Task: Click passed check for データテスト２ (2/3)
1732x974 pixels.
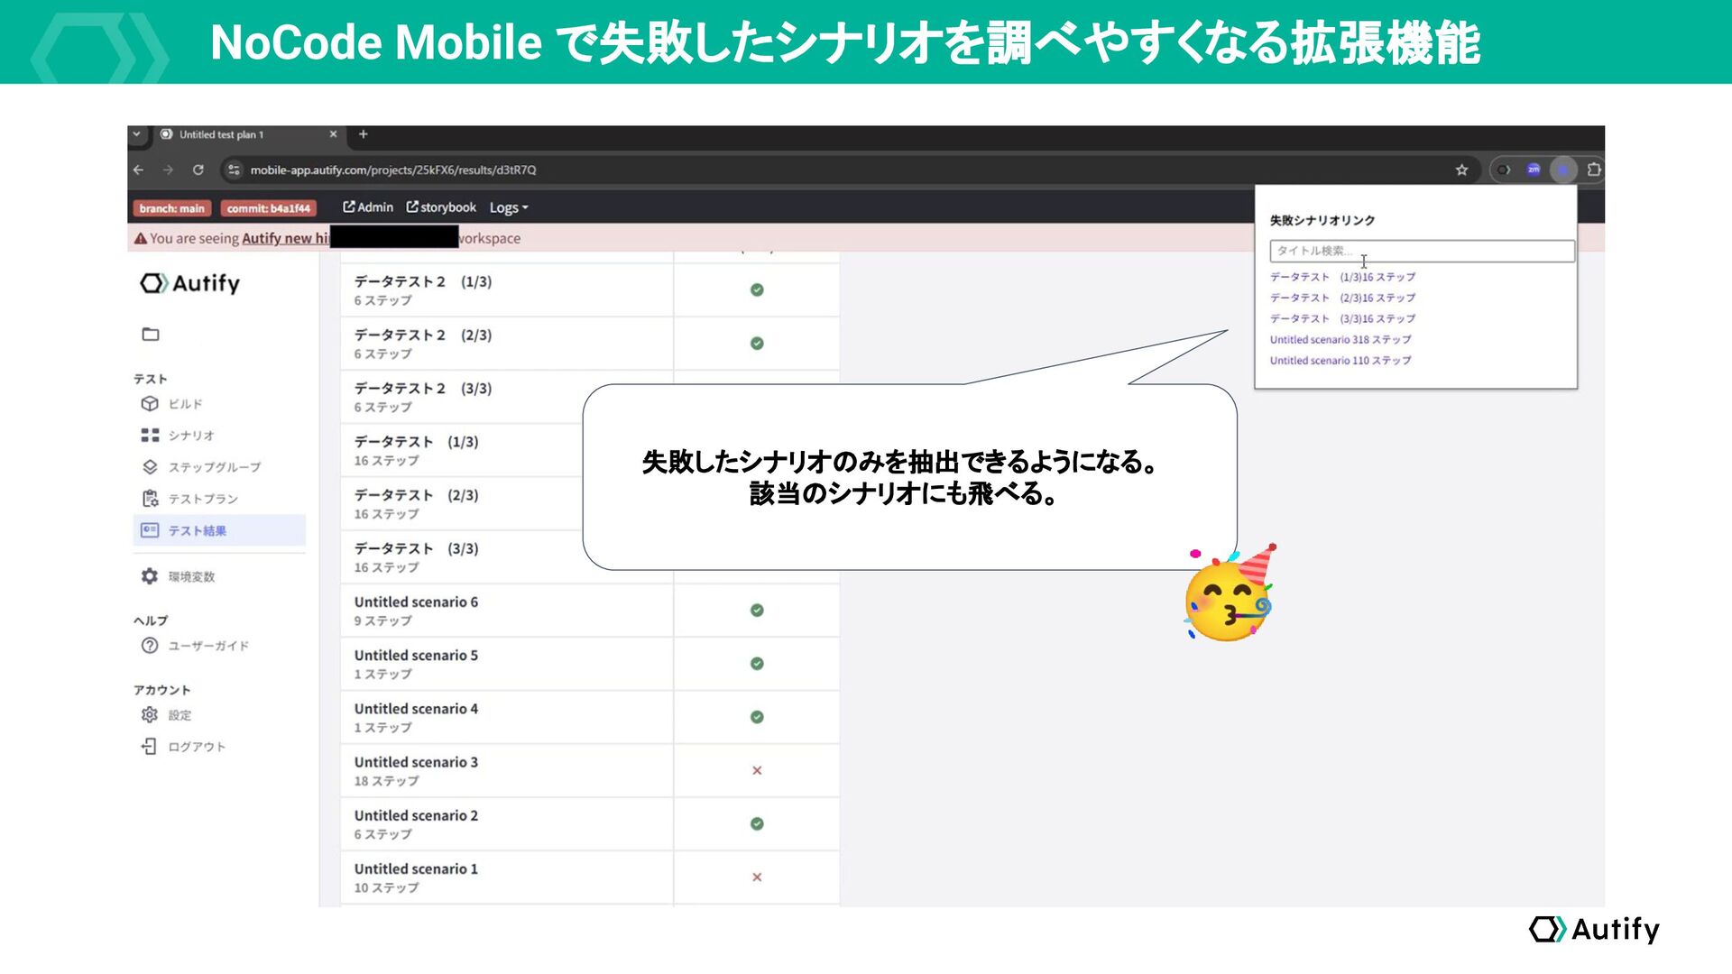Action: pyautogui.click(x=757, y=344)
